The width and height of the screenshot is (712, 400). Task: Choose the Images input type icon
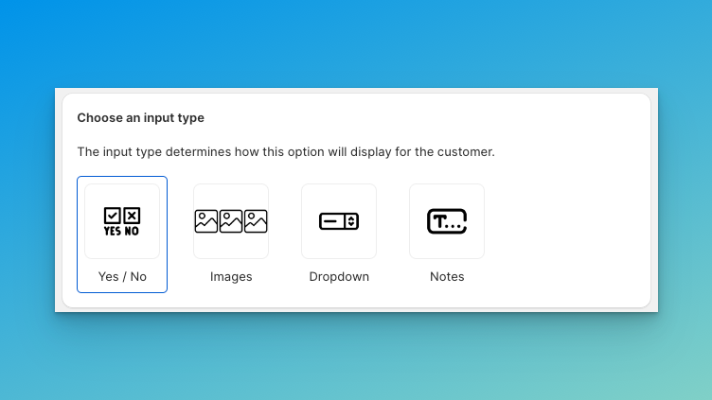231,221
